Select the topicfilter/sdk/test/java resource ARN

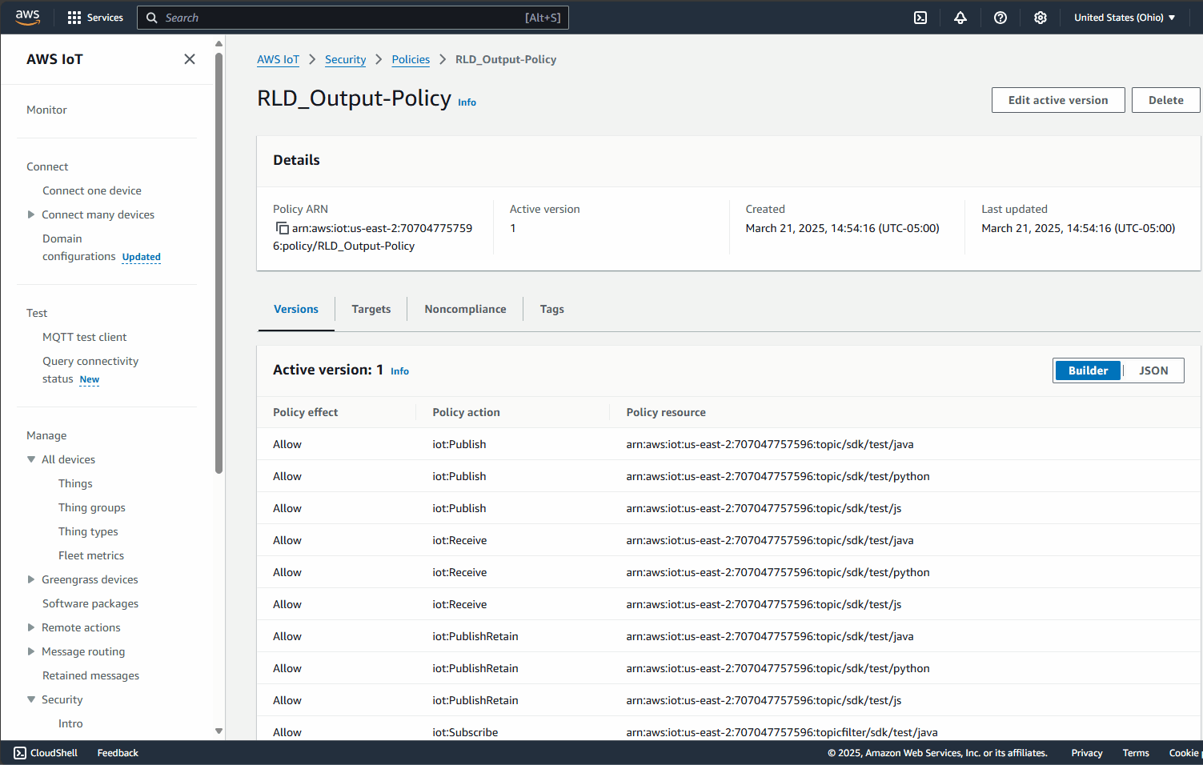click(782, 732)
